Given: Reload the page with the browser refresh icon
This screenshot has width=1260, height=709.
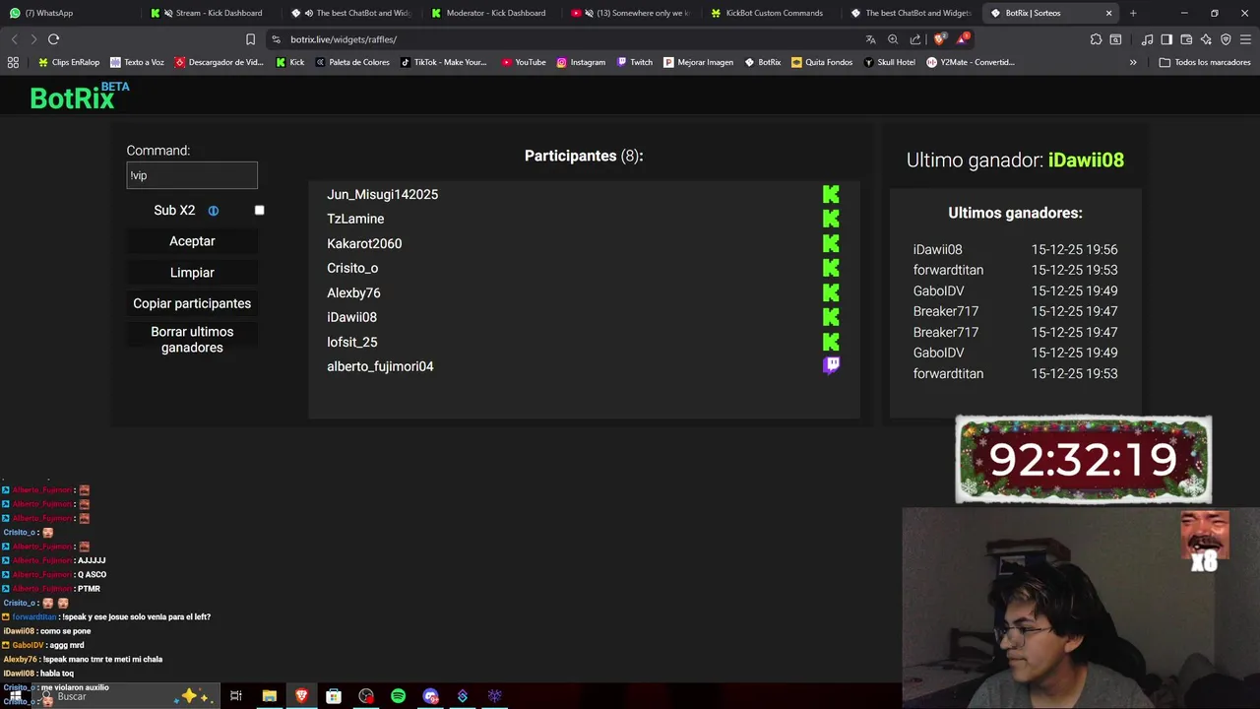Looking at the screenshot, I should click(x=53, y=39).
